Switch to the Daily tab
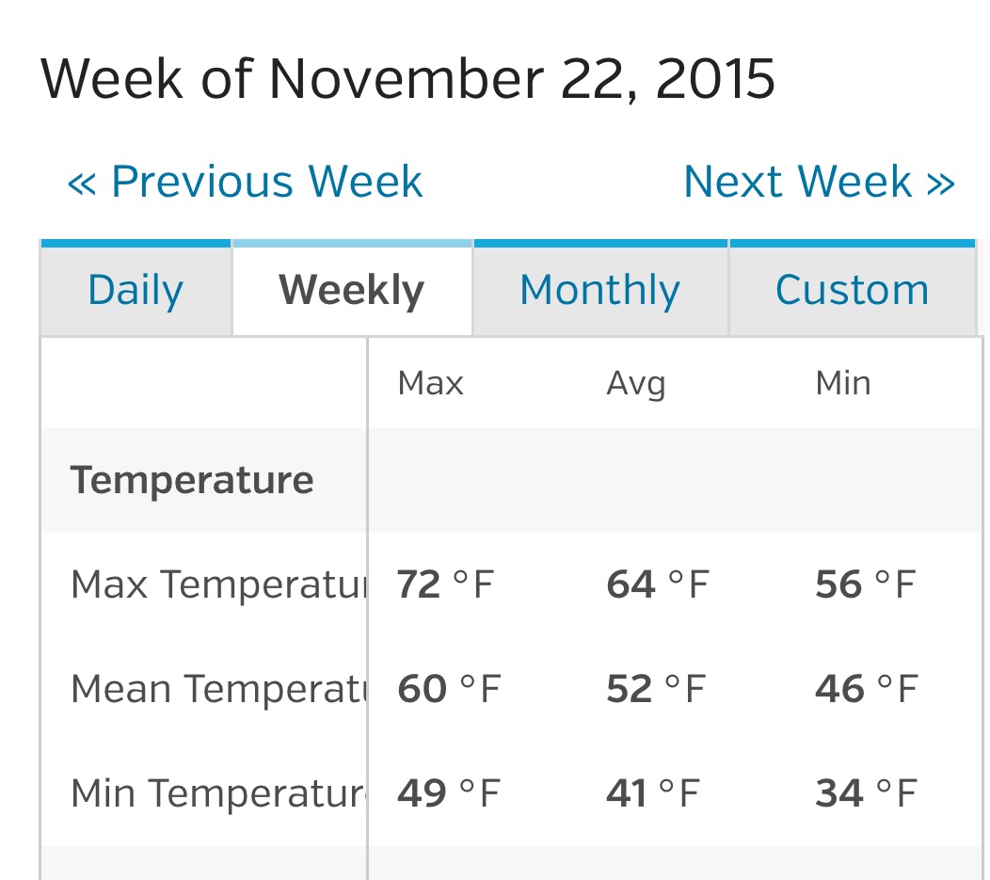Screen dimensions: 990x880 pos(136,290)
